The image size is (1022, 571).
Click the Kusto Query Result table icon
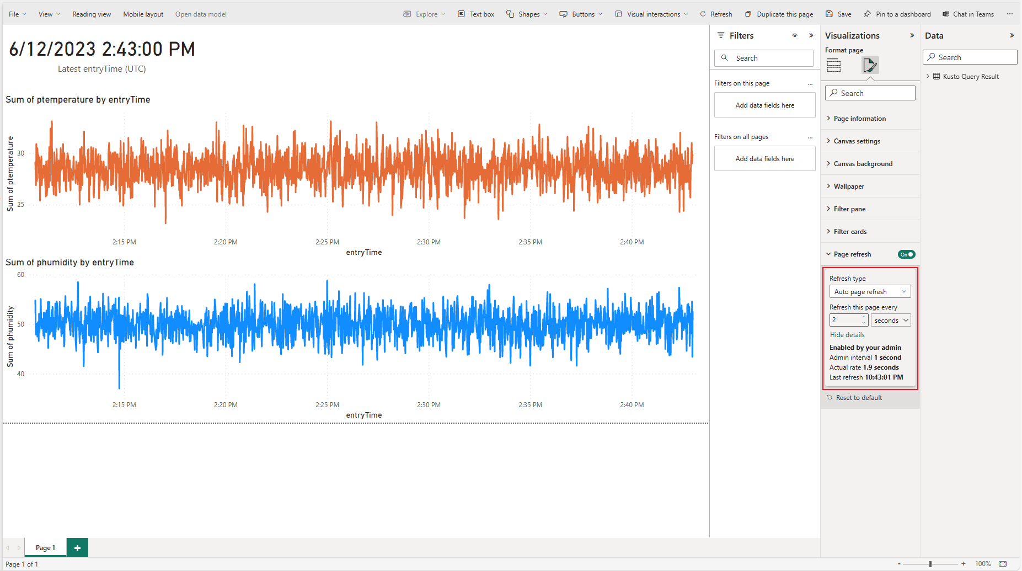tap(937, 77)
